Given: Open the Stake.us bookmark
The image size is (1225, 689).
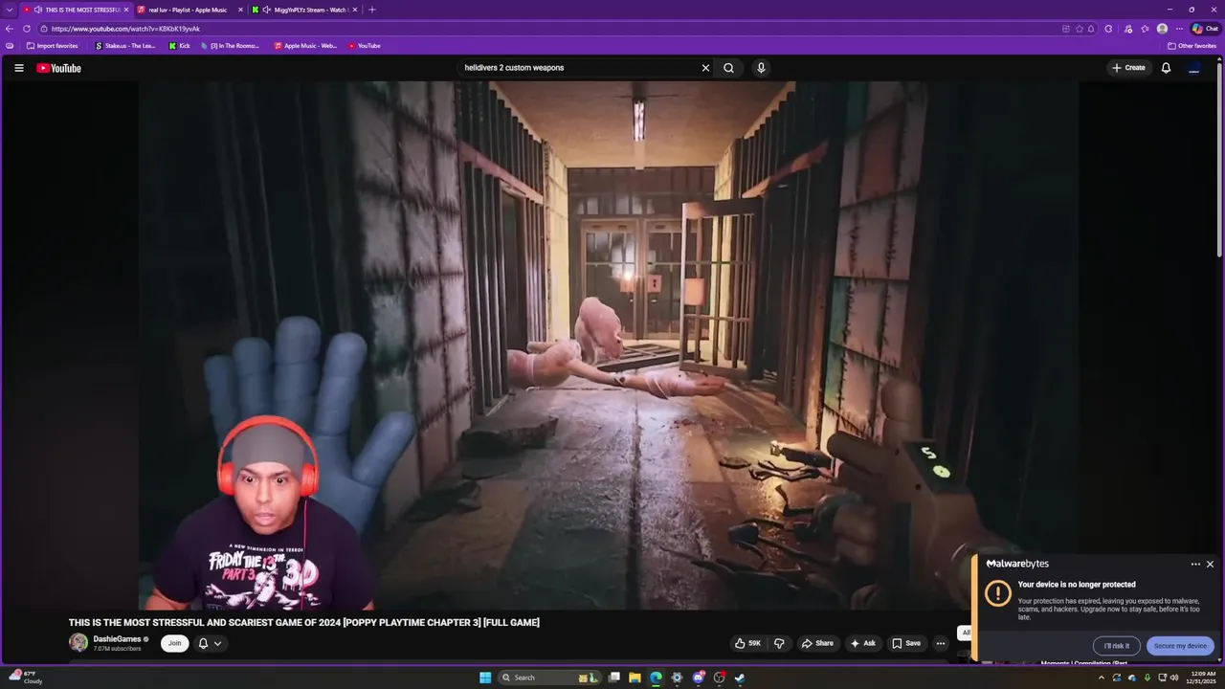Looking at the screenshot, I should coord(125,46).
